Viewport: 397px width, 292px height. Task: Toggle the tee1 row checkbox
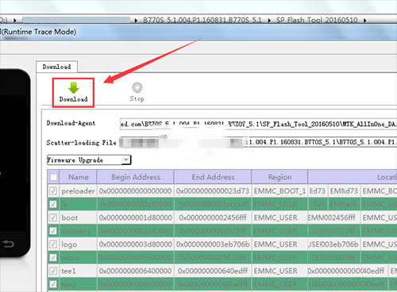[53, 271]
